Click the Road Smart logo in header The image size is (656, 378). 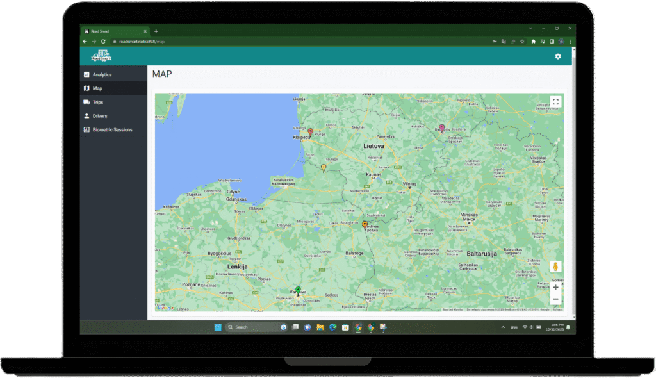(x=102, y=56)
